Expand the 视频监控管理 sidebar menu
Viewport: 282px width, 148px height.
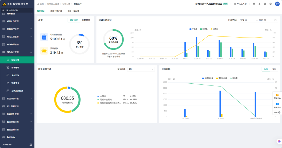[17, 29]
